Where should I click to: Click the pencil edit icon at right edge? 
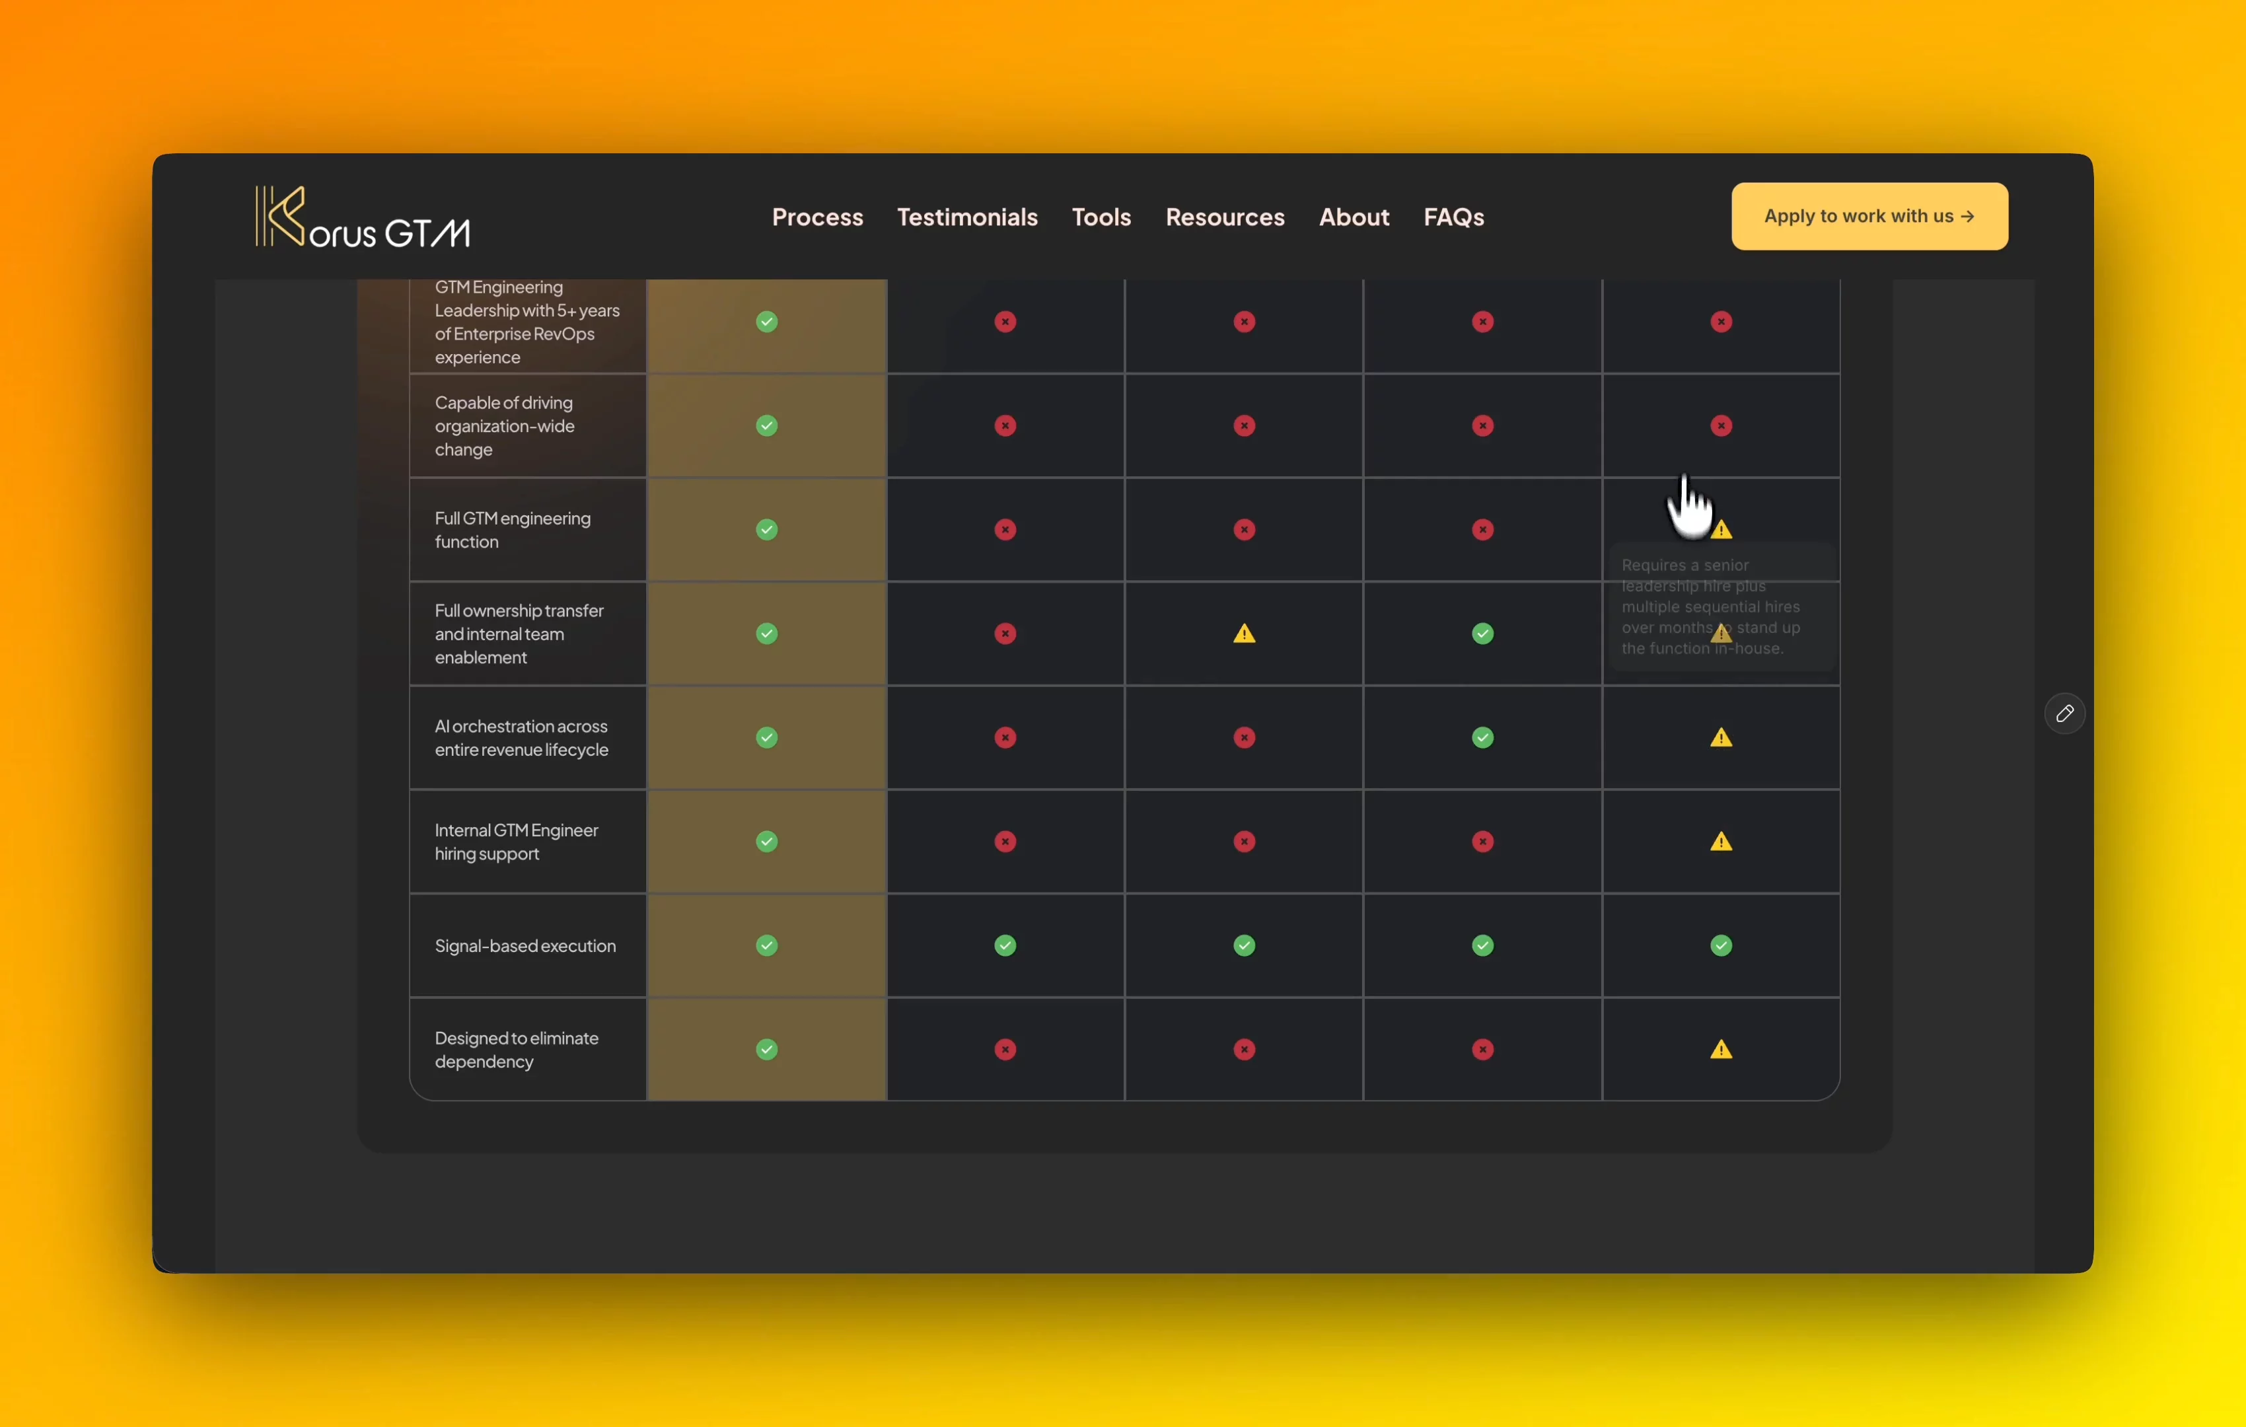point(2064,713)
